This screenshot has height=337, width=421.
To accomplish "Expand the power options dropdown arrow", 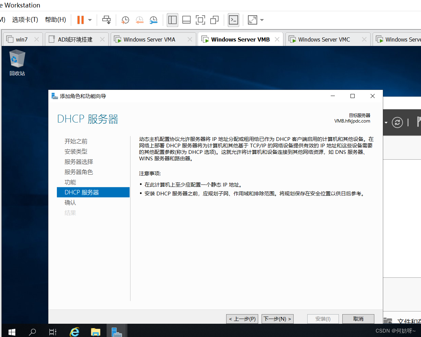I will pyautogui.click(x=90, y=20).
